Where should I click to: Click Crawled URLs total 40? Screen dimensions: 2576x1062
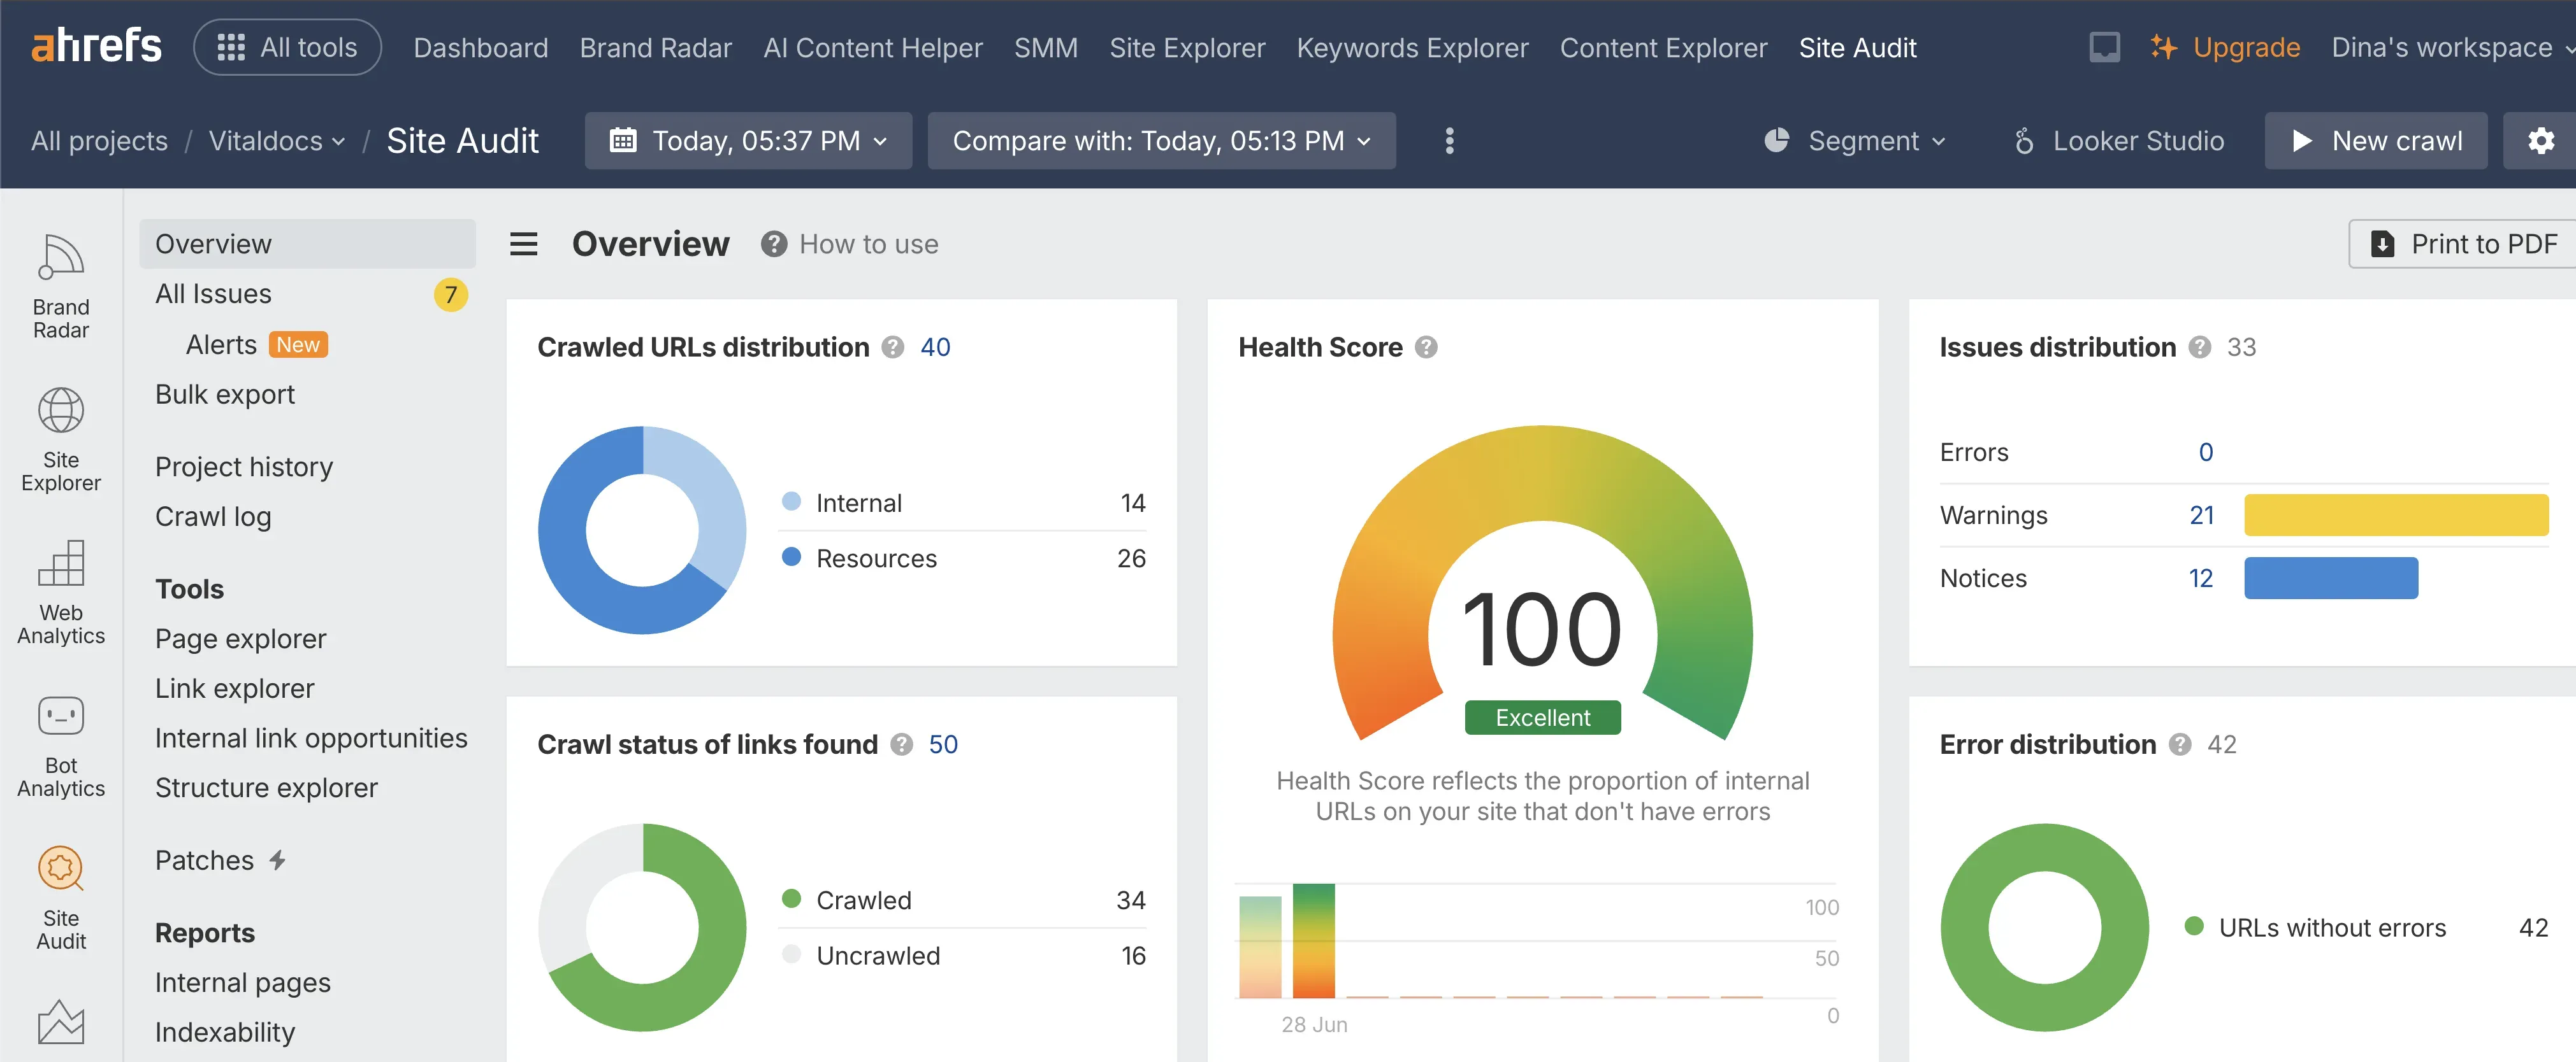pos(935,348)
